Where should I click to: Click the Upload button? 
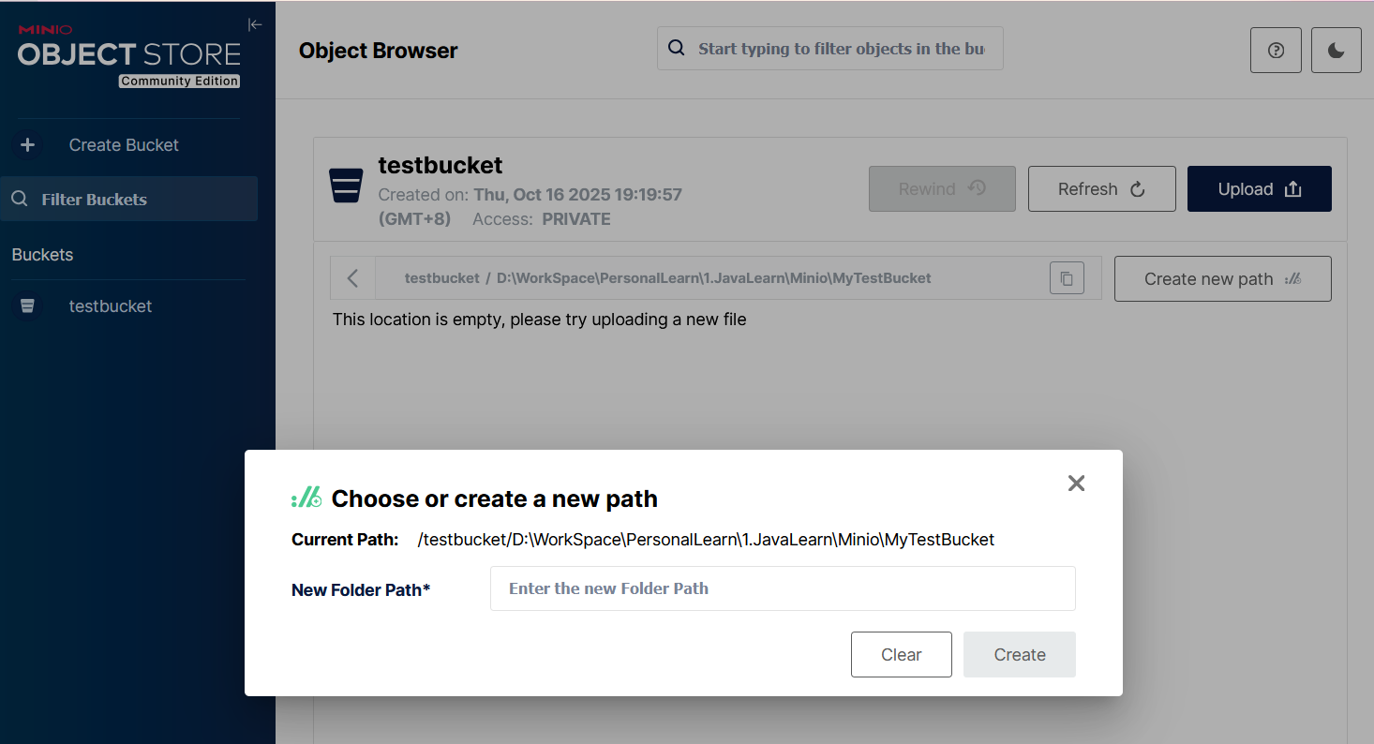coord(1259,189)
